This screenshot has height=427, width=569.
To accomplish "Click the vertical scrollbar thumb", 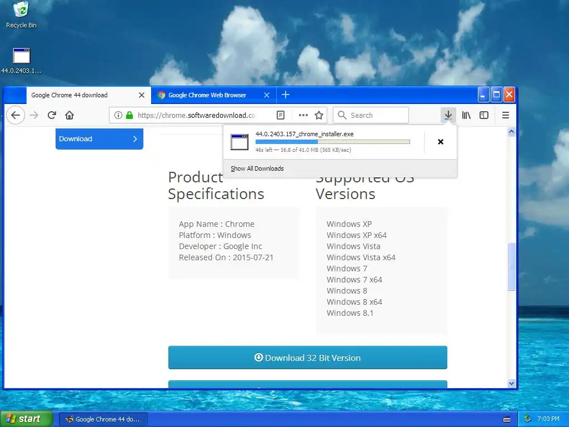I will click(x=511, y=266).
